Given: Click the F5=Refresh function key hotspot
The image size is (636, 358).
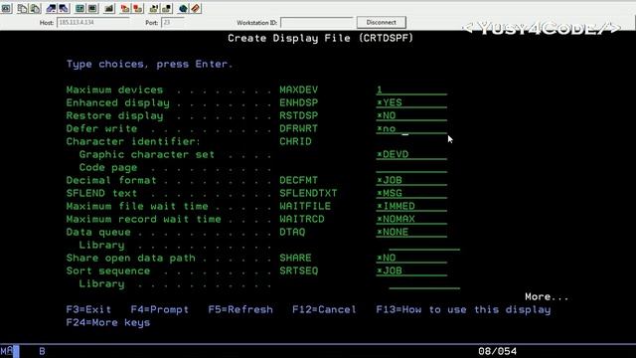Looking at the screenshot, I should (240, 309).
